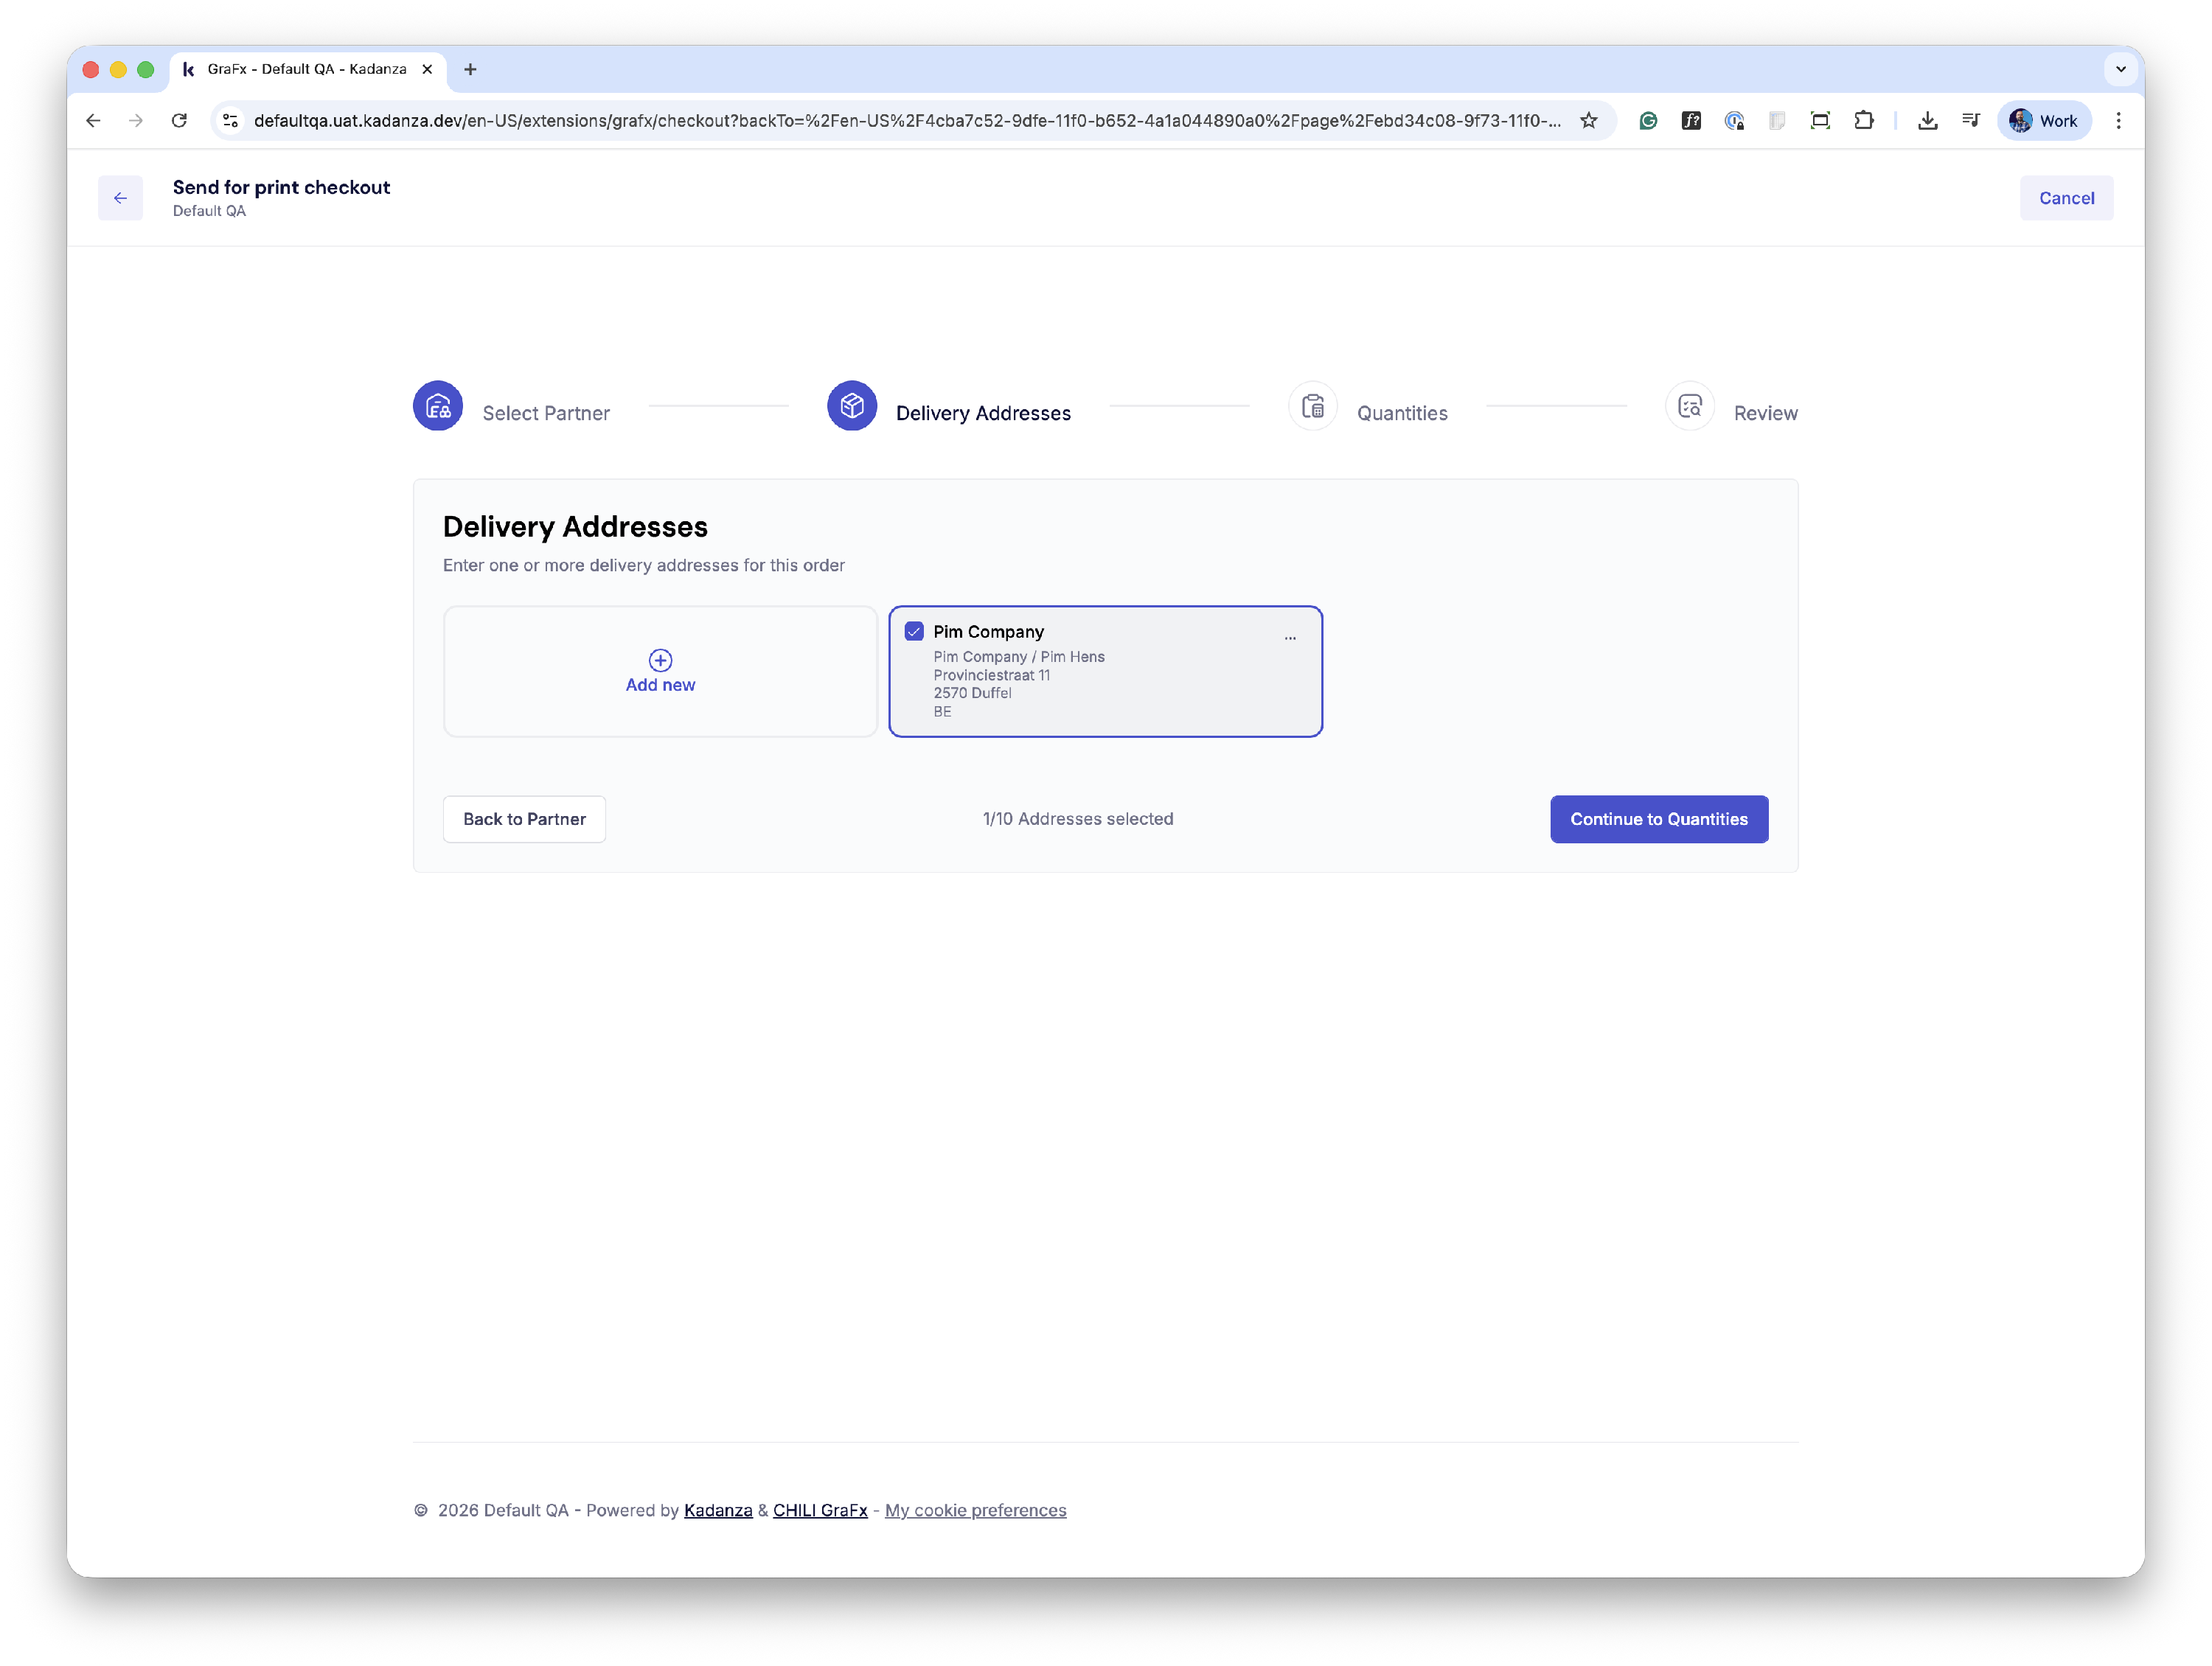Bookmark page with the star icon

[1588, 121]
